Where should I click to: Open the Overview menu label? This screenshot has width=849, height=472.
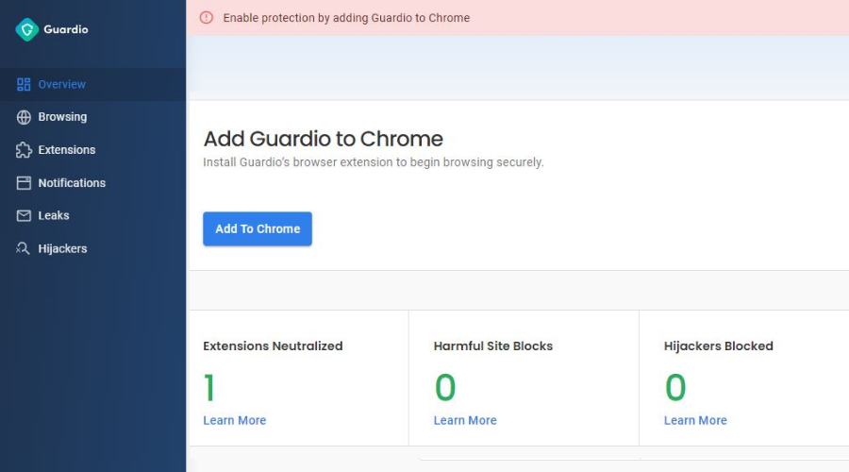click(x=62, y=84)
